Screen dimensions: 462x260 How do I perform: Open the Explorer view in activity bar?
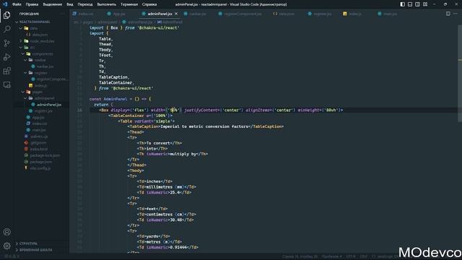[x=6, y=15]
